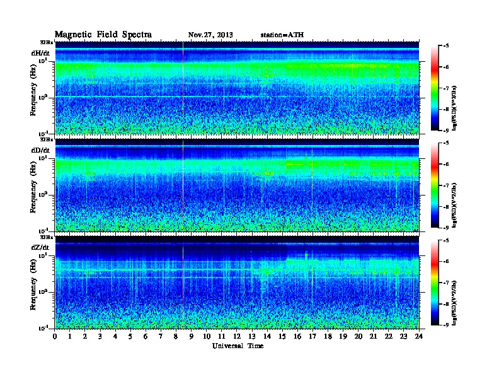The width and height of the screenshot is (499, 386).
Task: Click hour tick label 12 on time axis
Action: [237, 336]
